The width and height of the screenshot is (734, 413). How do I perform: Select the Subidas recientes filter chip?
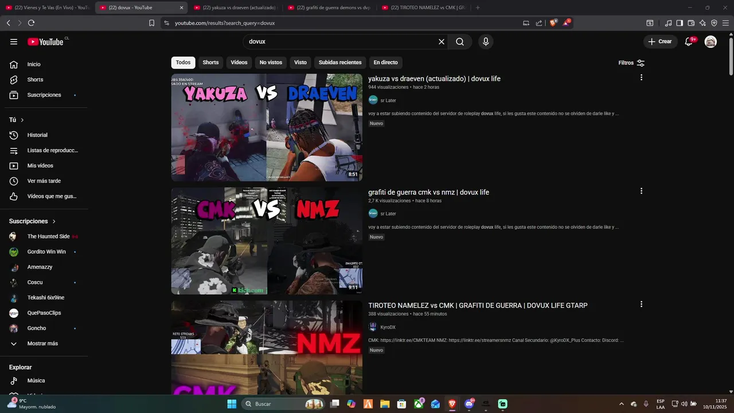coord(340,63)
